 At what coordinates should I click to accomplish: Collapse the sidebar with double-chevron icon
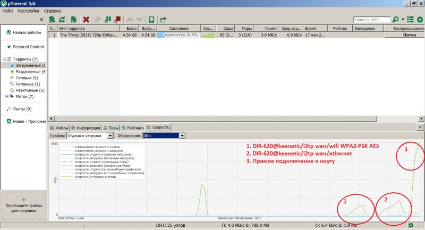coord(41,20)
